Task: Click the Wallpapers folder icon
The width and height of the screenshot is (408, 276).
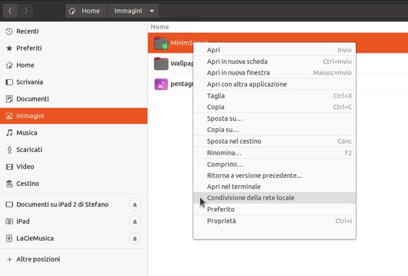Action: coord(161,64)
